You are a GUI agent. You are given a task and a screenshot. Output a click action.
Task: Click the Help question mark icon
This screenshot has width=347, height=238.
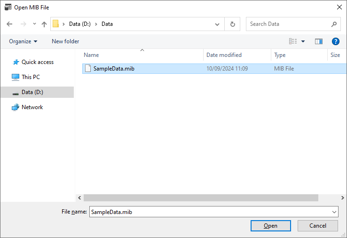pos(335,41)
